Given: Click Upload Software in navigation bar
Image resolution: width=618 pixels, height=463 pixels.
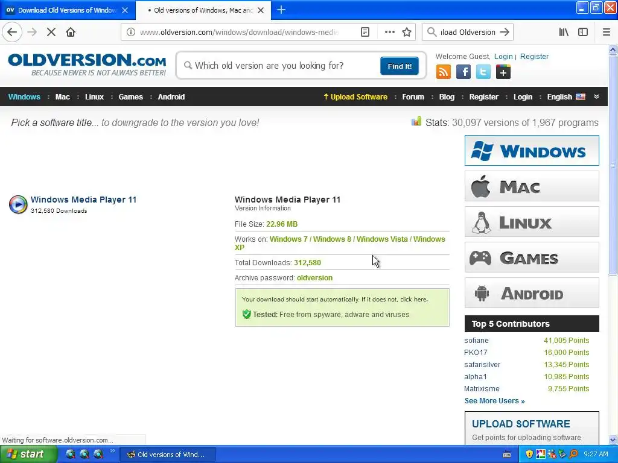Looking at the screenshot, I should (355, 97).
